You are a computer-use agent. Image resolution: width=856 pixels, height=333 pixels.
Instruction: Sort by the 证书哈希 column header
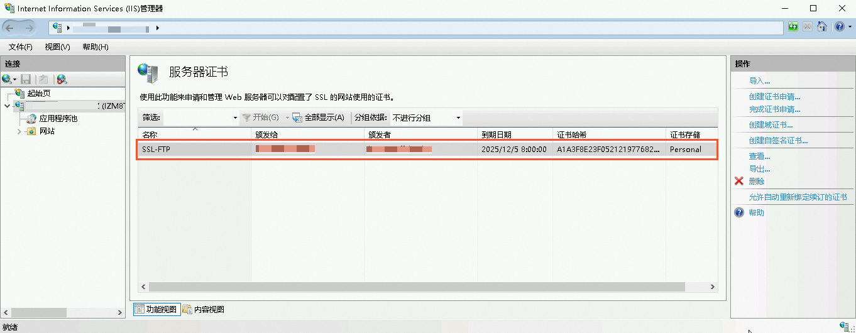[609, 134]
